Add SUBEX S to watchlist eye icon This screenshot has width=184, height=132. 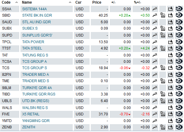point(179,28)
